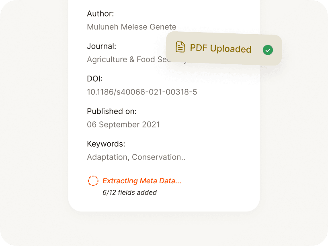328x246 pixels.
Task: Expand the truncated Keywords list
Action: point(136,157)
